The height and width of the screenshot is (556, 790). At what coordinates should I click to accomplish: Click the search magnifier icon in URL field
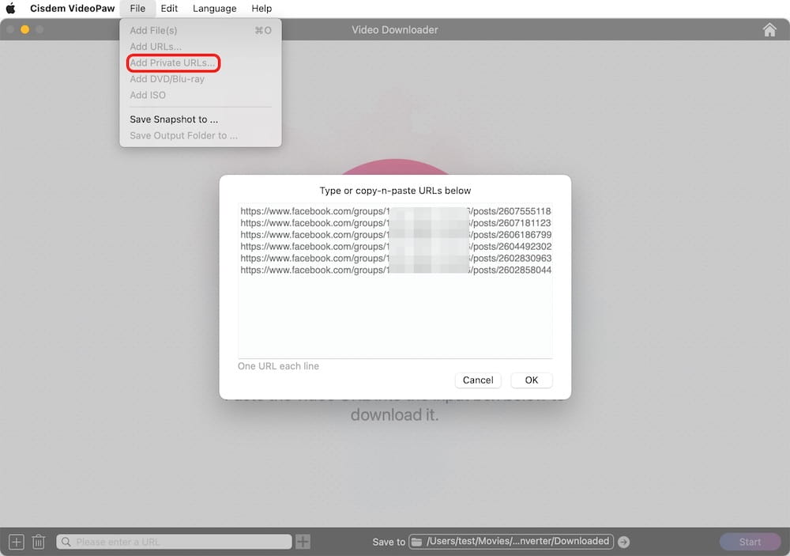point(66,542)
